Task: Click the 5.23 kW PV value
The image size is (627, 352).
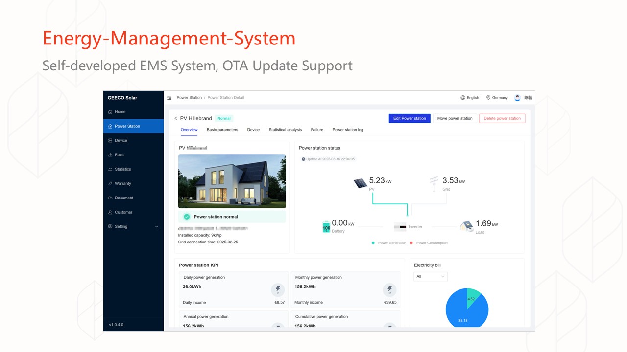Action: 380,181
